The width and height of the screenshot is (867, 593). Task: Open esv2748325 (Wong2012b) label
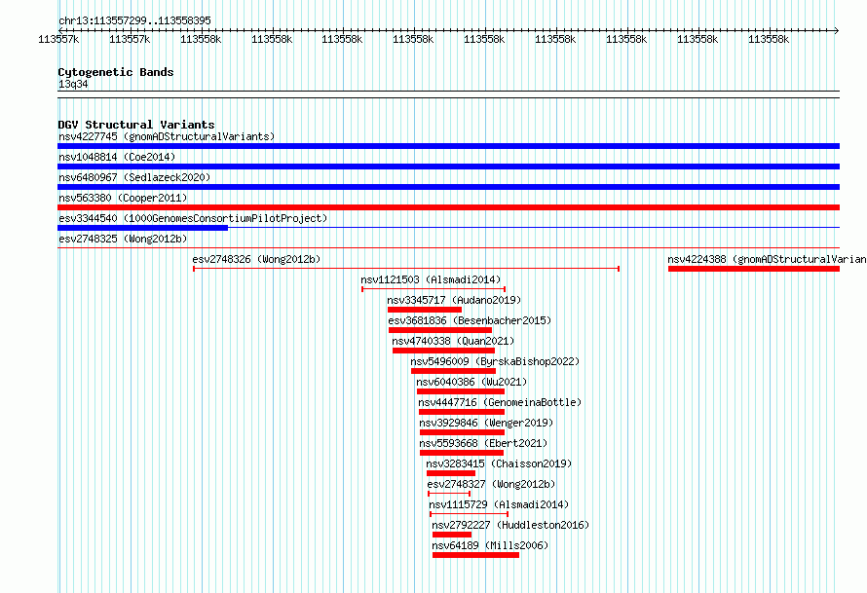click(123, 239)
